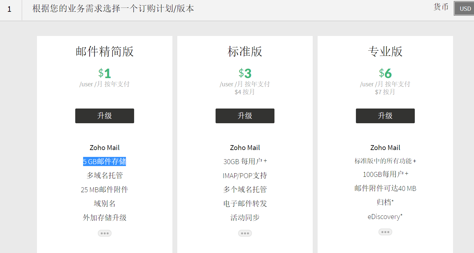Click step number 1 in header
Screen dimensions: 474x253
[9, 9]
